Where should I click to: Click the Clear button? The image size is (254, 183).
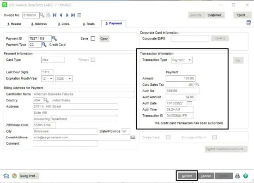tap(104, 39)
